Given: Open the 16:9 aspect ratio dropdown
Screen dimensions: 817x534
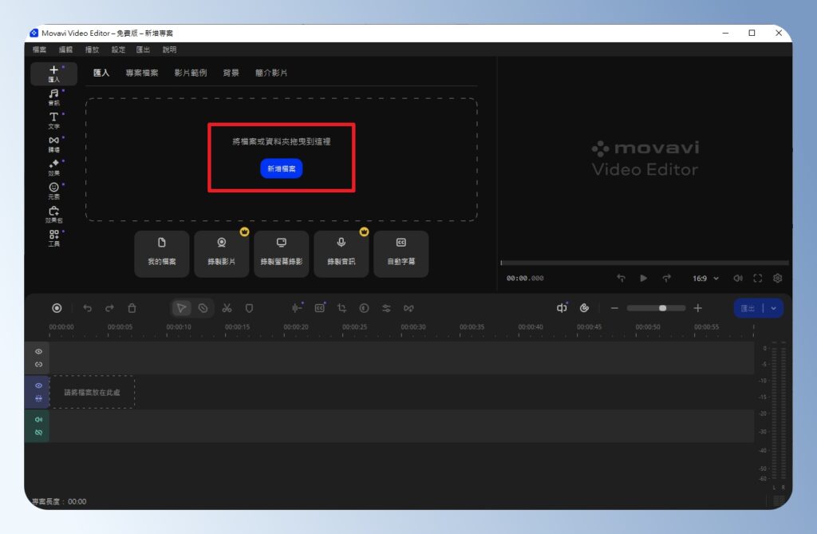Looking at the screenshot, I should [705, 278].
